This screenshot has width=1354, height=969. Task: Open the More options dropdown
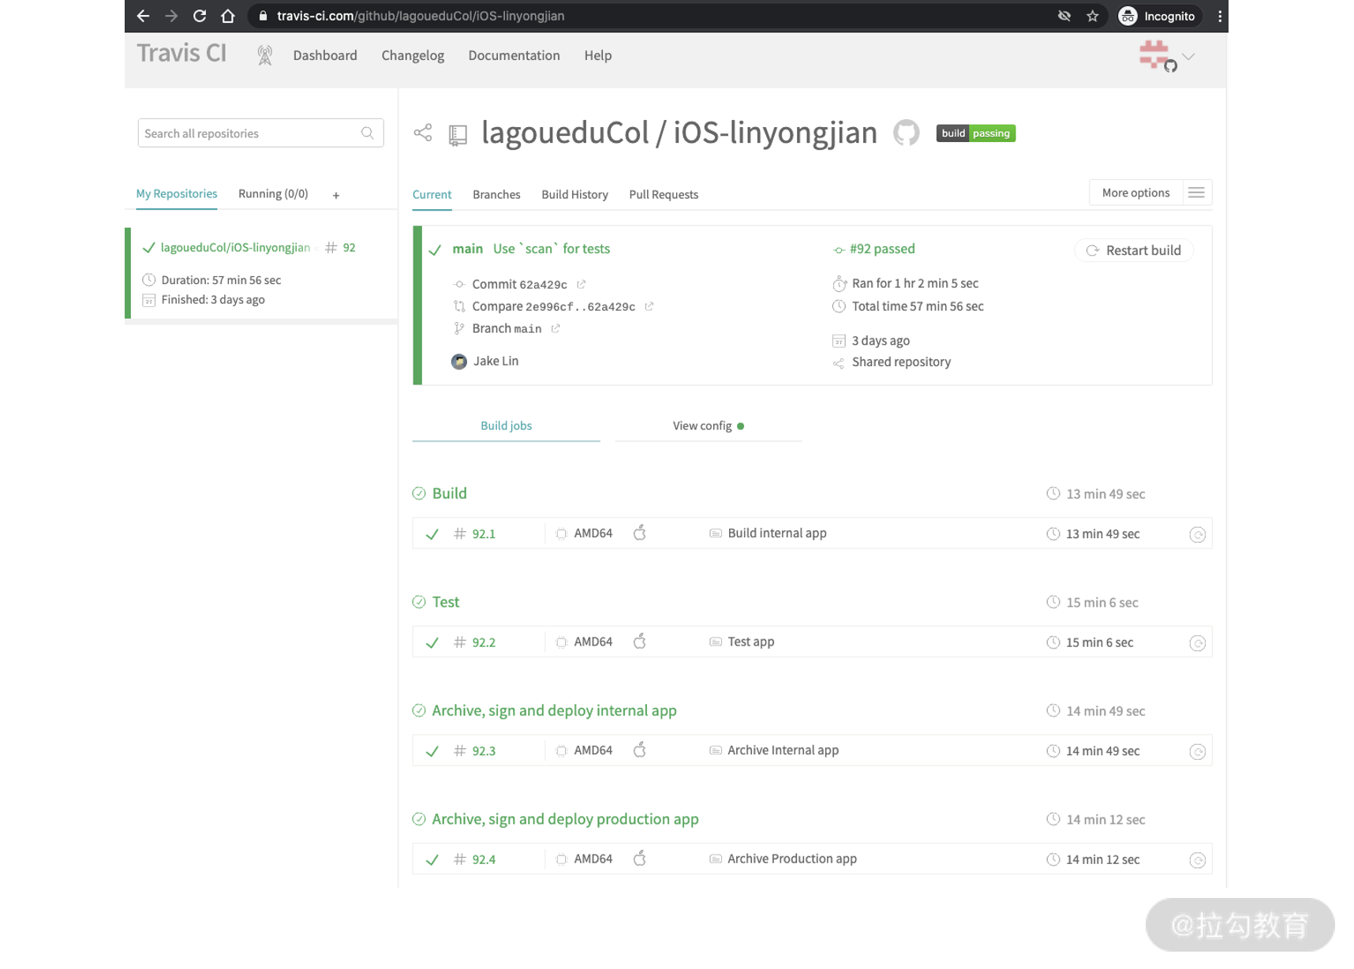1135,193
